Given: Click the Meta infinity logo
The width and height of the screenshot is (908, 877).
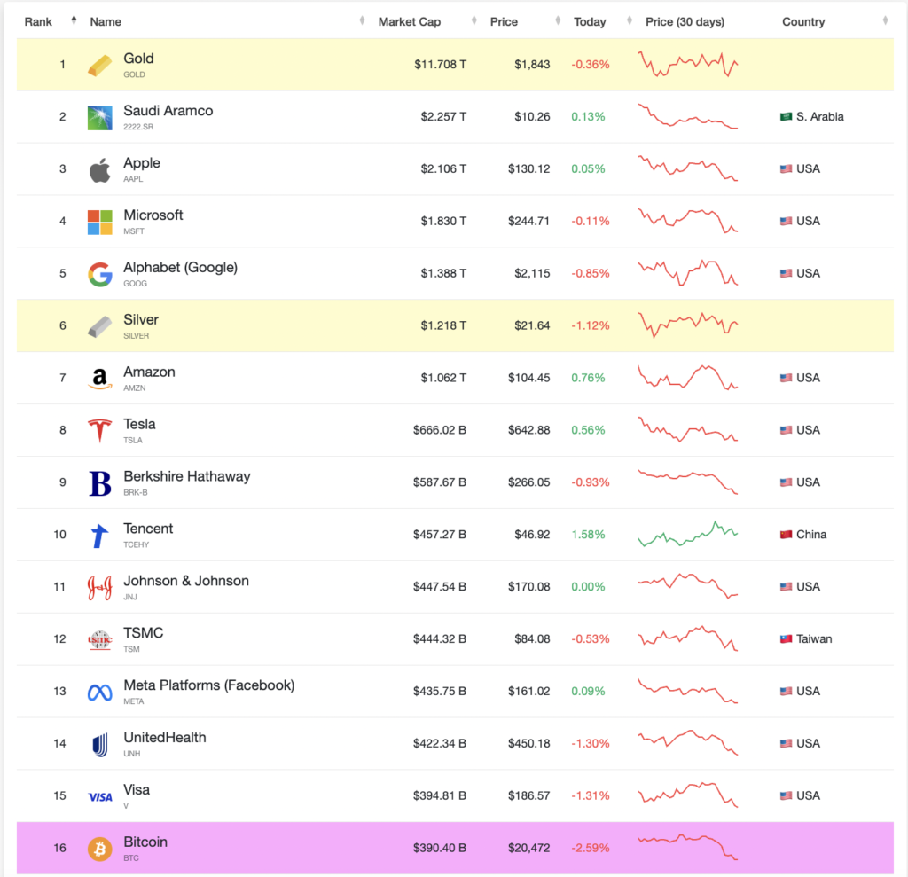Looking at the screenshot, I should coord(99,691).
